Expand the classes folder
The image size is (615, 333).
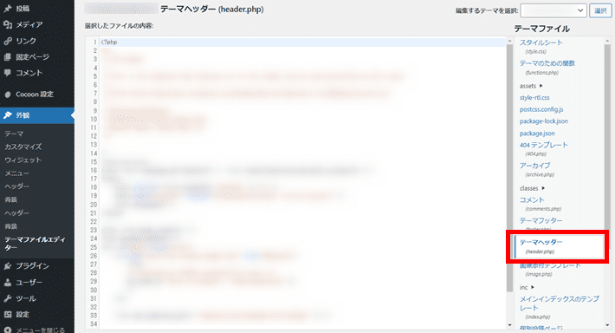tap(532, 188)
